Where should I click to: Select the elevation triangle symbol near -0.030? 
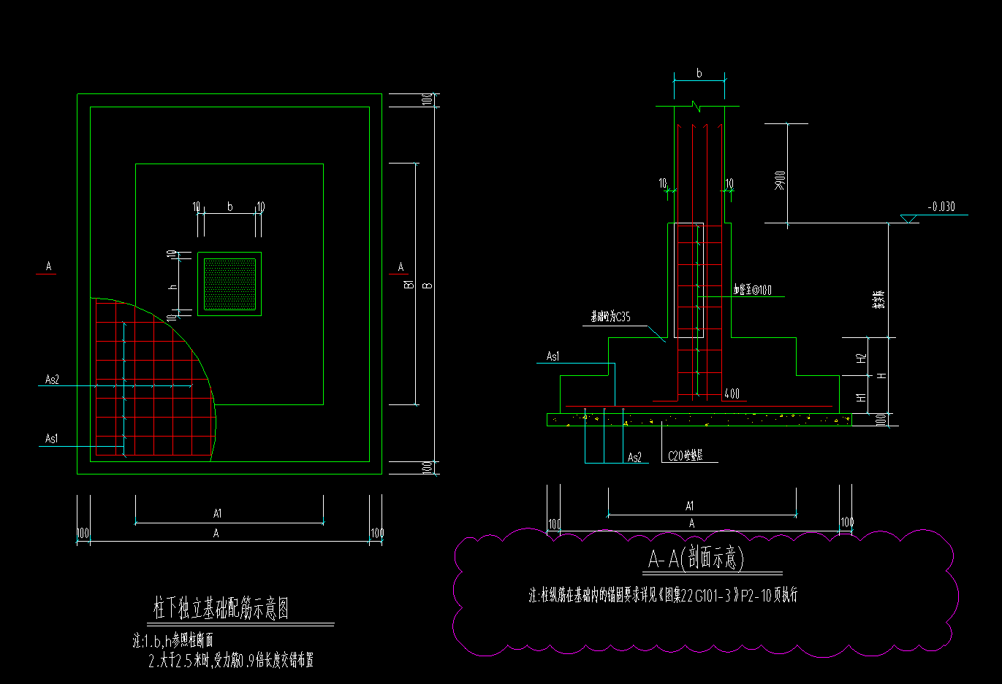coord(910,218)
